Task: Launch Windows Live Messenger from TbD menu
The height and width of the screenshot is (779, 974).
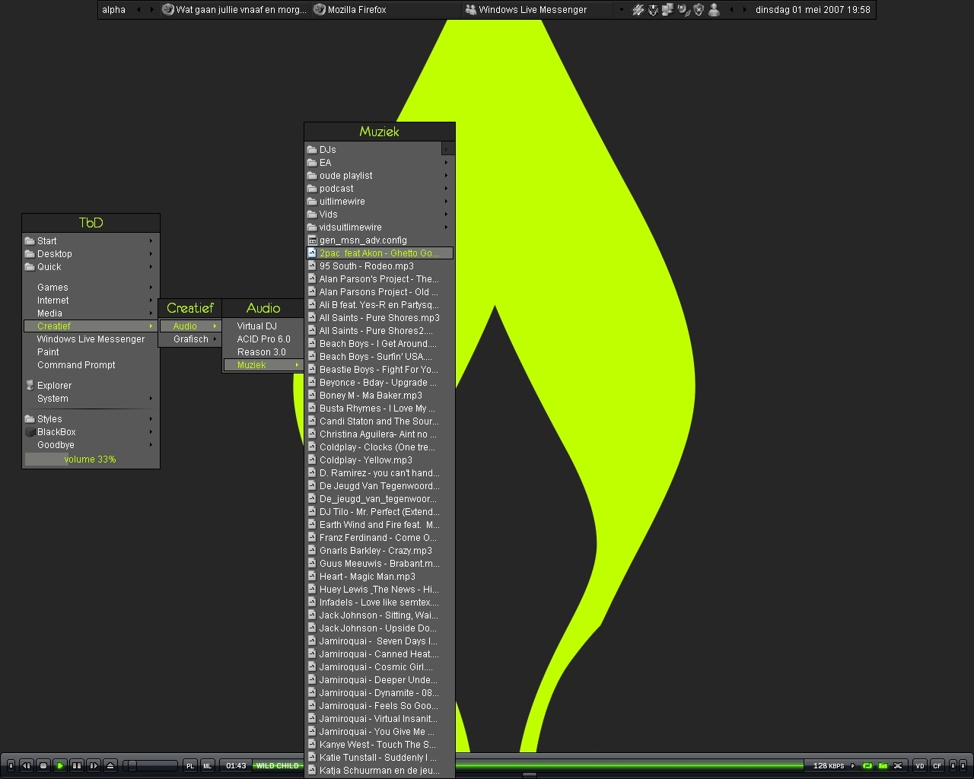Action: [91, 339]
